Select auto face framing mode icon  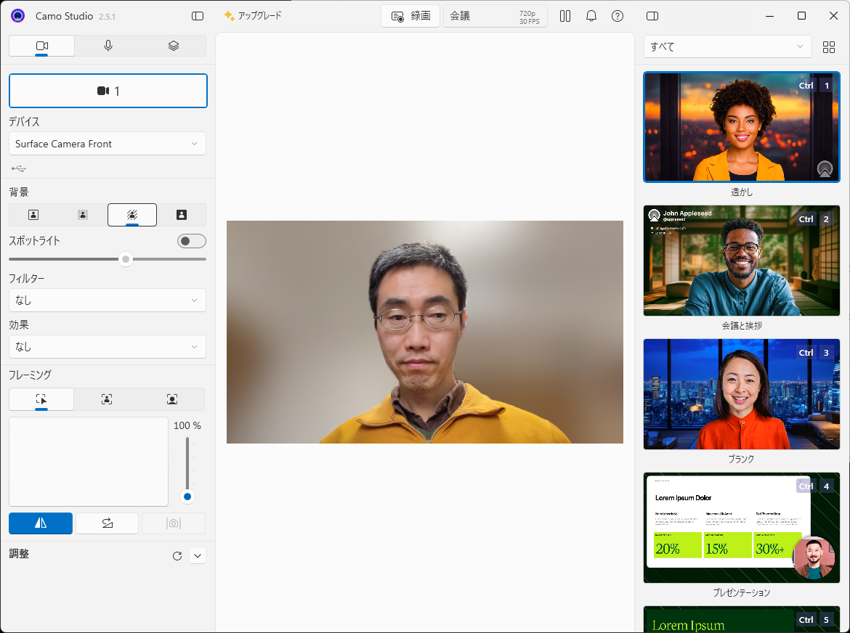(x=107, y=400)
